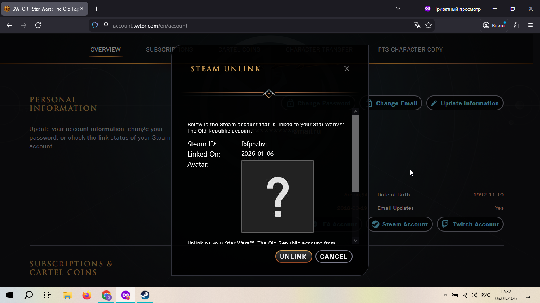The width and height of the screenshot is (540, 303).
Task: Click the dialog vertical scrollbar thumb
Action: tap(355, 153)
